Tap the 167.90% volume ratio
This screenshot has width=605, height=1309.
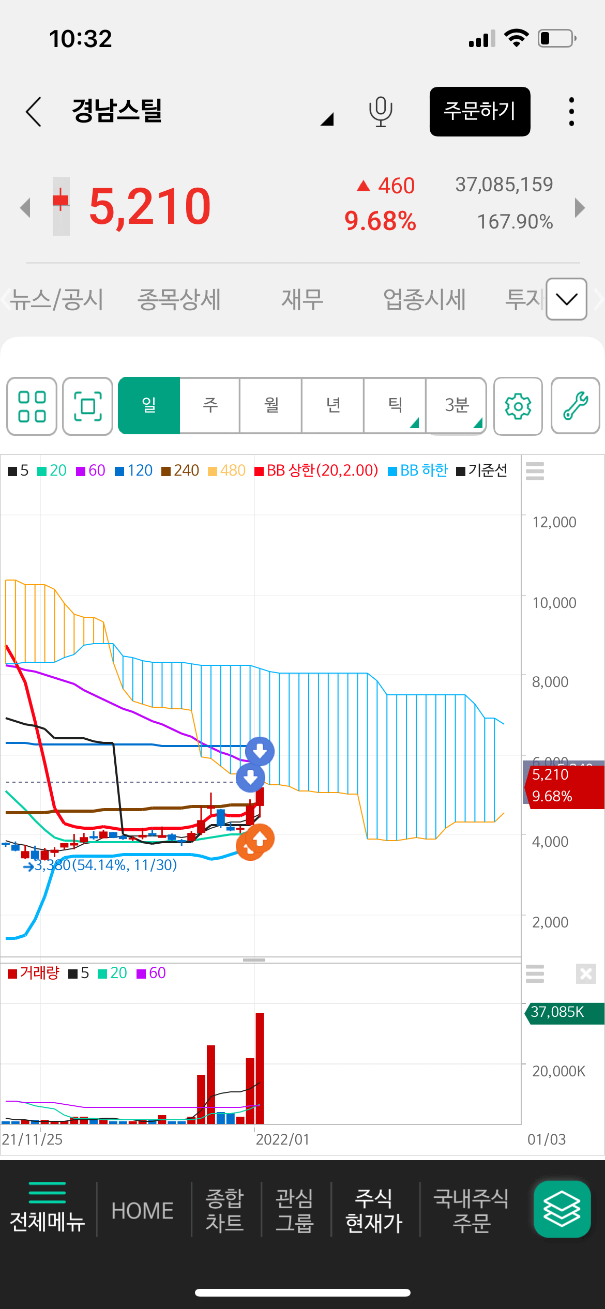(x=515, y=222)
